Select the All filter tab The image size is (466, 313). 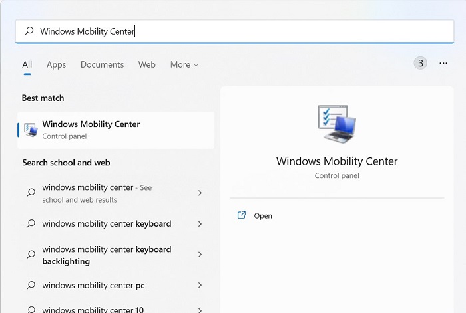click(x=27, y=64)
